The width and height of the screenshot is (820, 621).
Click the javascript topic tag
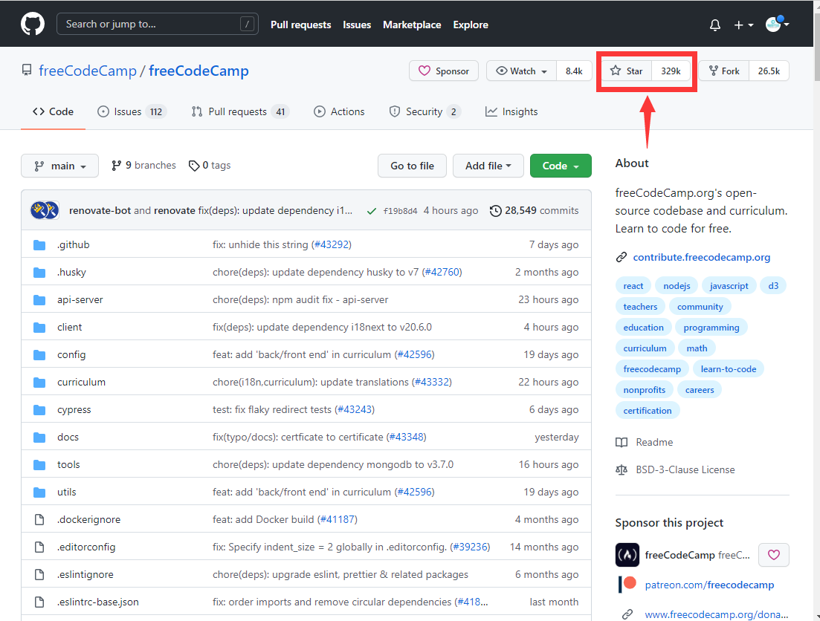pos(729,286)
